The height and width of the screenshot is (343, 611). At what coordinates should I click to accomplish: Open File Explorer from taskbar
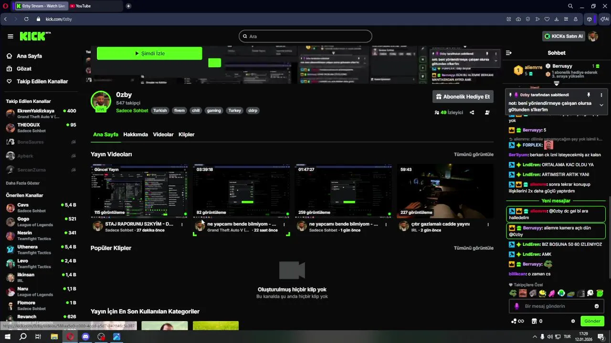[x=54, y=336]
